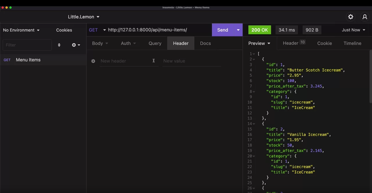Open the GET method dropdown
The image size is (372, 193).
pos(97,30)
